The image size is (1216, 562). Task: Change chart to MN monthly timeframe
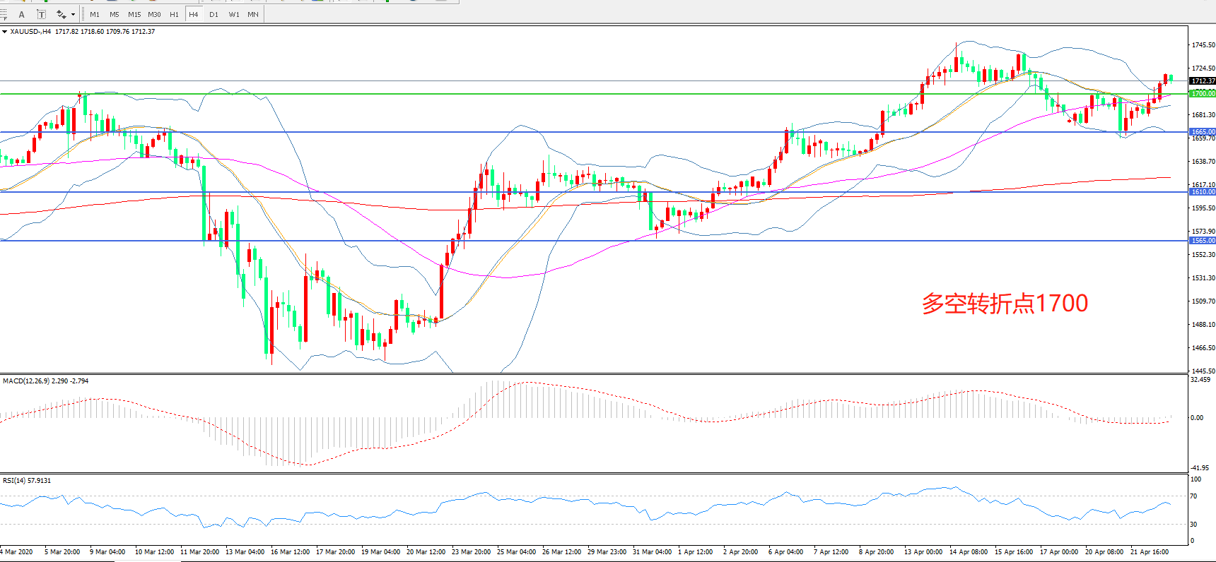(x=253, y=14)
